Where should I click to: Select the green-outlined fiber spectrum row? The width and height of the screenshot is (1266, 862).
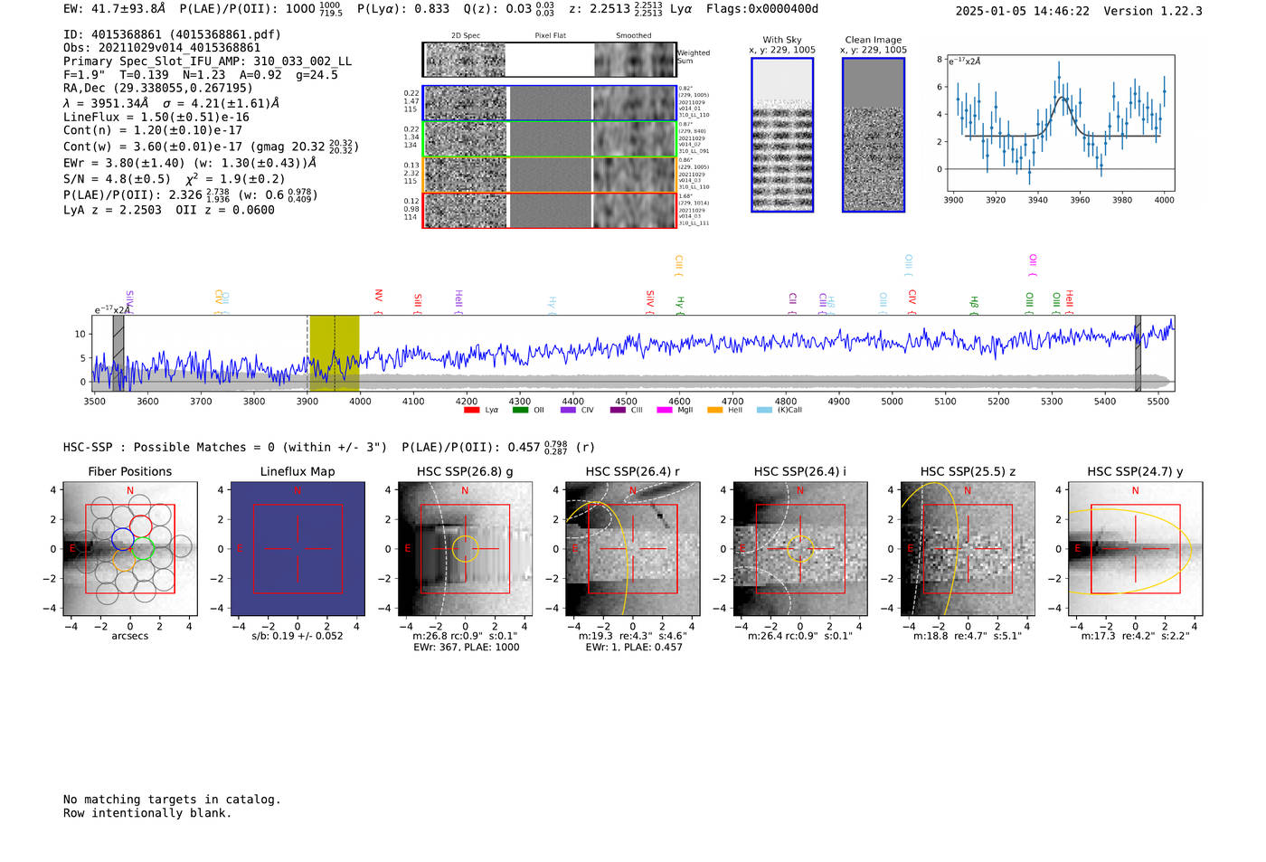coord(549,138)
